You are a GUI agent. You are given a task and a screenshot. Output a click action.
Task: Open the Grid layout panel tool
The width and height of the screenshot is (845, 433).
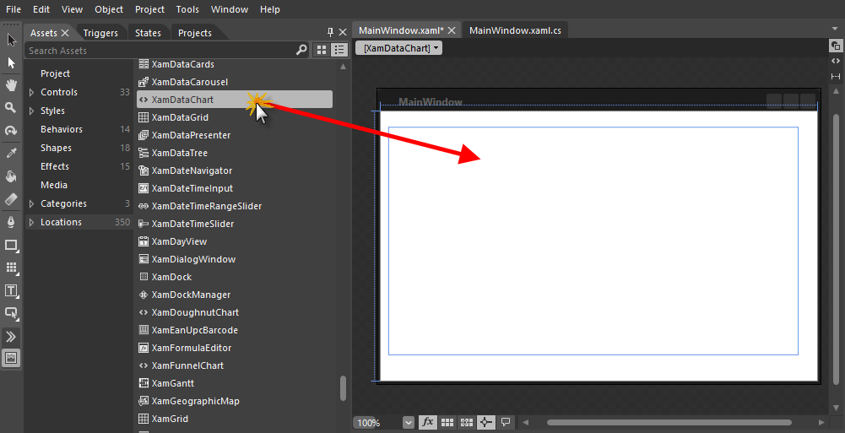click(11, 268)
